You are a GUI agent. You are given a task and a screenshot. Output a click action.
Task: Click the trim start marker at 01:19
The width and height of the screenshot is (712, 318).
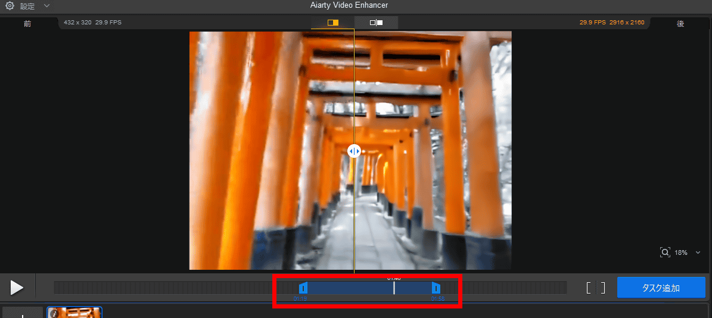coord(303,288)
